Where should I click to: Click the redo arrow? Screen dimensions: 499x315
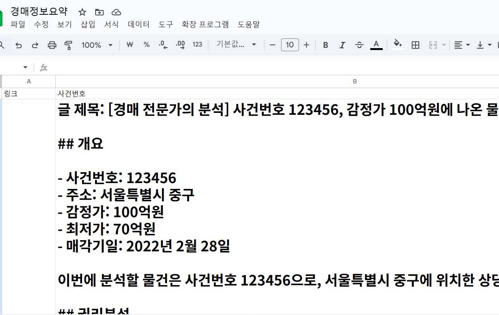(x=35, y=45)
